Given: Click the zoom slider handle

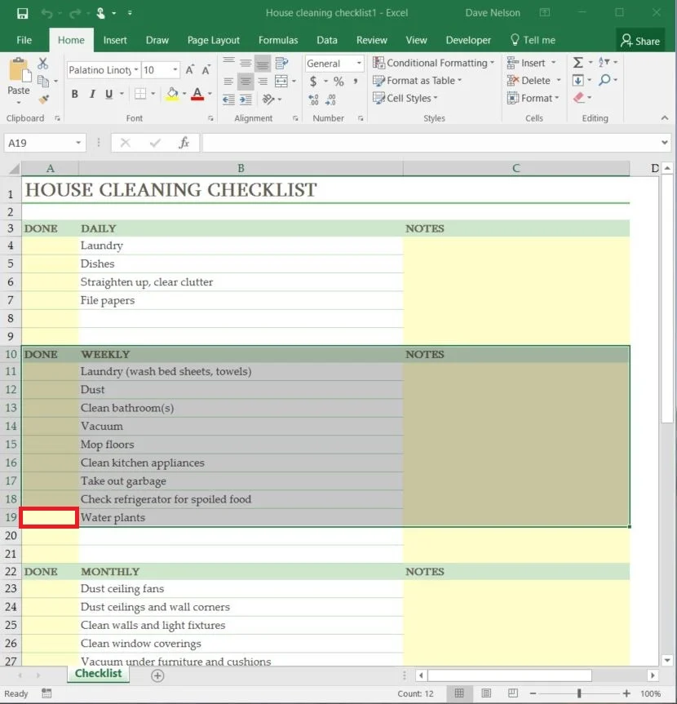Looking at the screenshot, I should (579, 693).
